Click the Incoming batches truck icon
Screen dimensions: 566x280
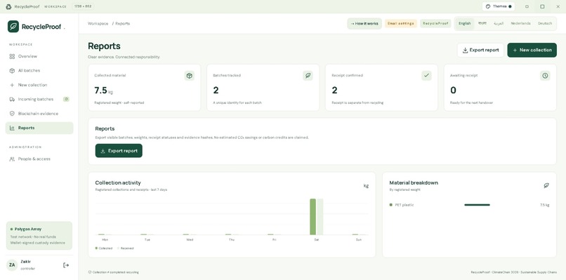click(12, 99)
